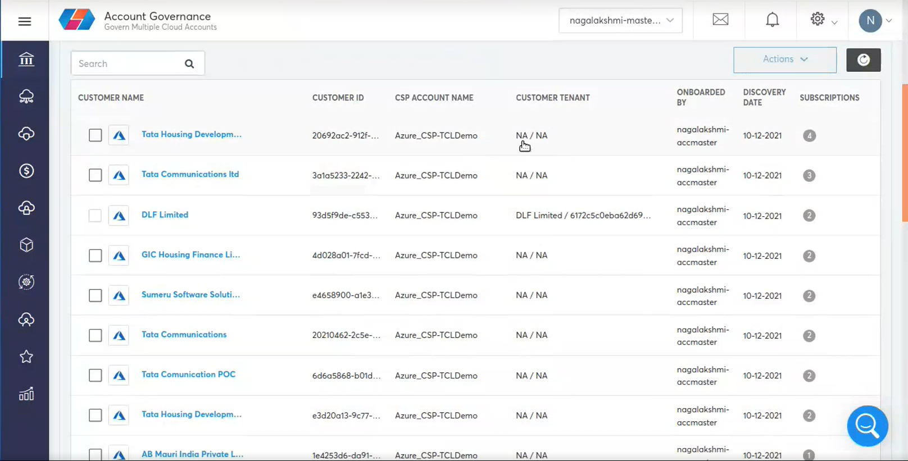
Task: Open Tata Communications link for ID 20210462-2c5e
Action: tap(184, 334)
